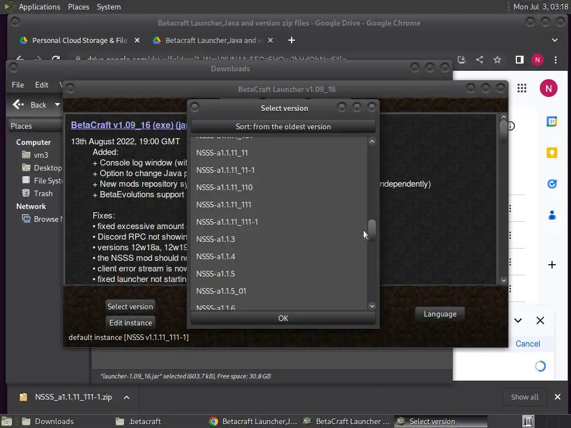Open Google Keep side panel icon
The height and width of the screenshot is (428, 571).
[552, 153]
